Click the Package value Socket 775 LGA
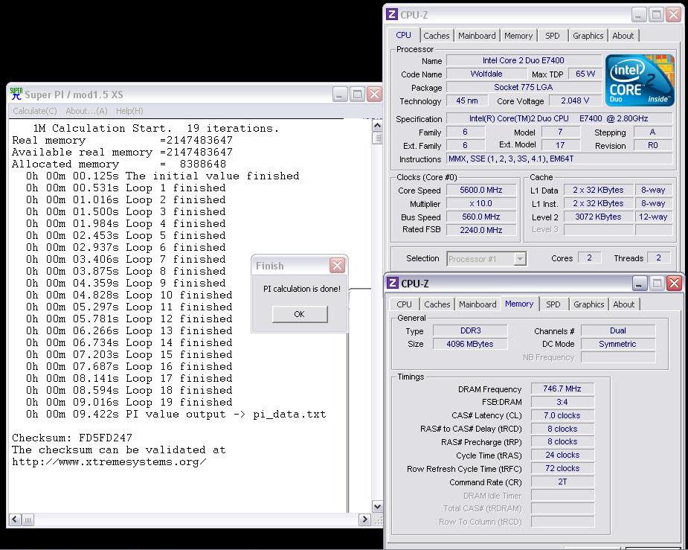The image size is (688, 550). pos(524,87)
